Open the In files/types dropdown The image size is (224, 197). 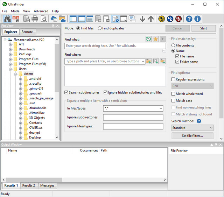(160, 109)
